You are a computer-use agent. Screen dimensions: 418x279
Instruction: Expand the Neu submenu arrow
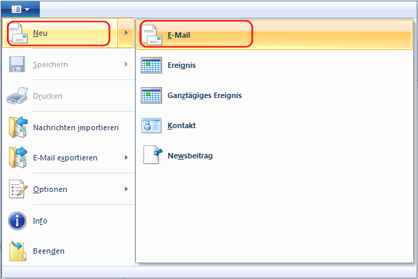point(126,34)
